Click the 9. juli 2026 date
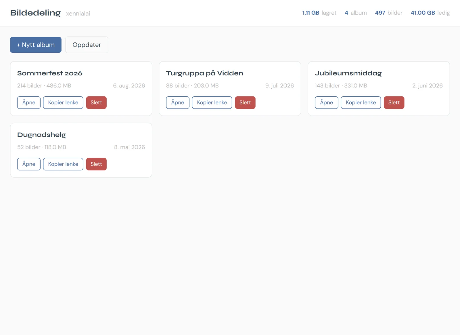 (280, 86)
